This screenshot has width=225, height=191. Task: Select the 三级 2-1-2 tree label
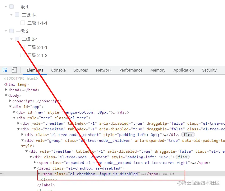coord(37,55)
